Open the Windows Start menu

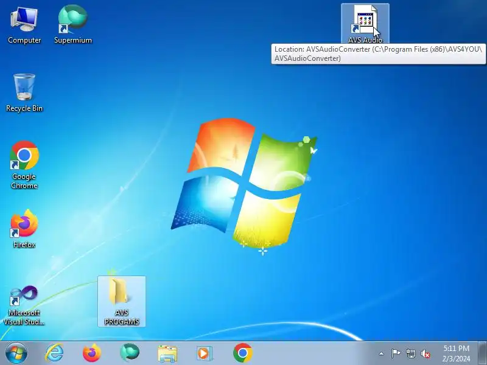16,353
